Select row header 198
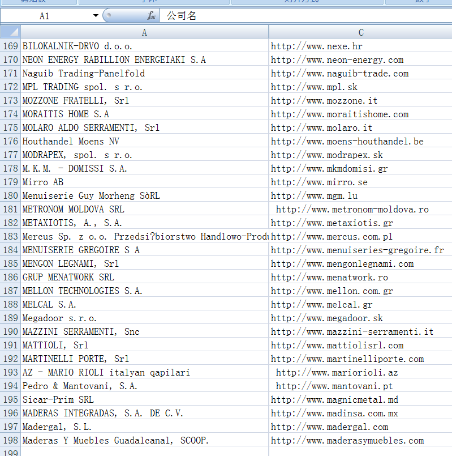The height and width of the screenshot is (456, 452). click(10, 440)
